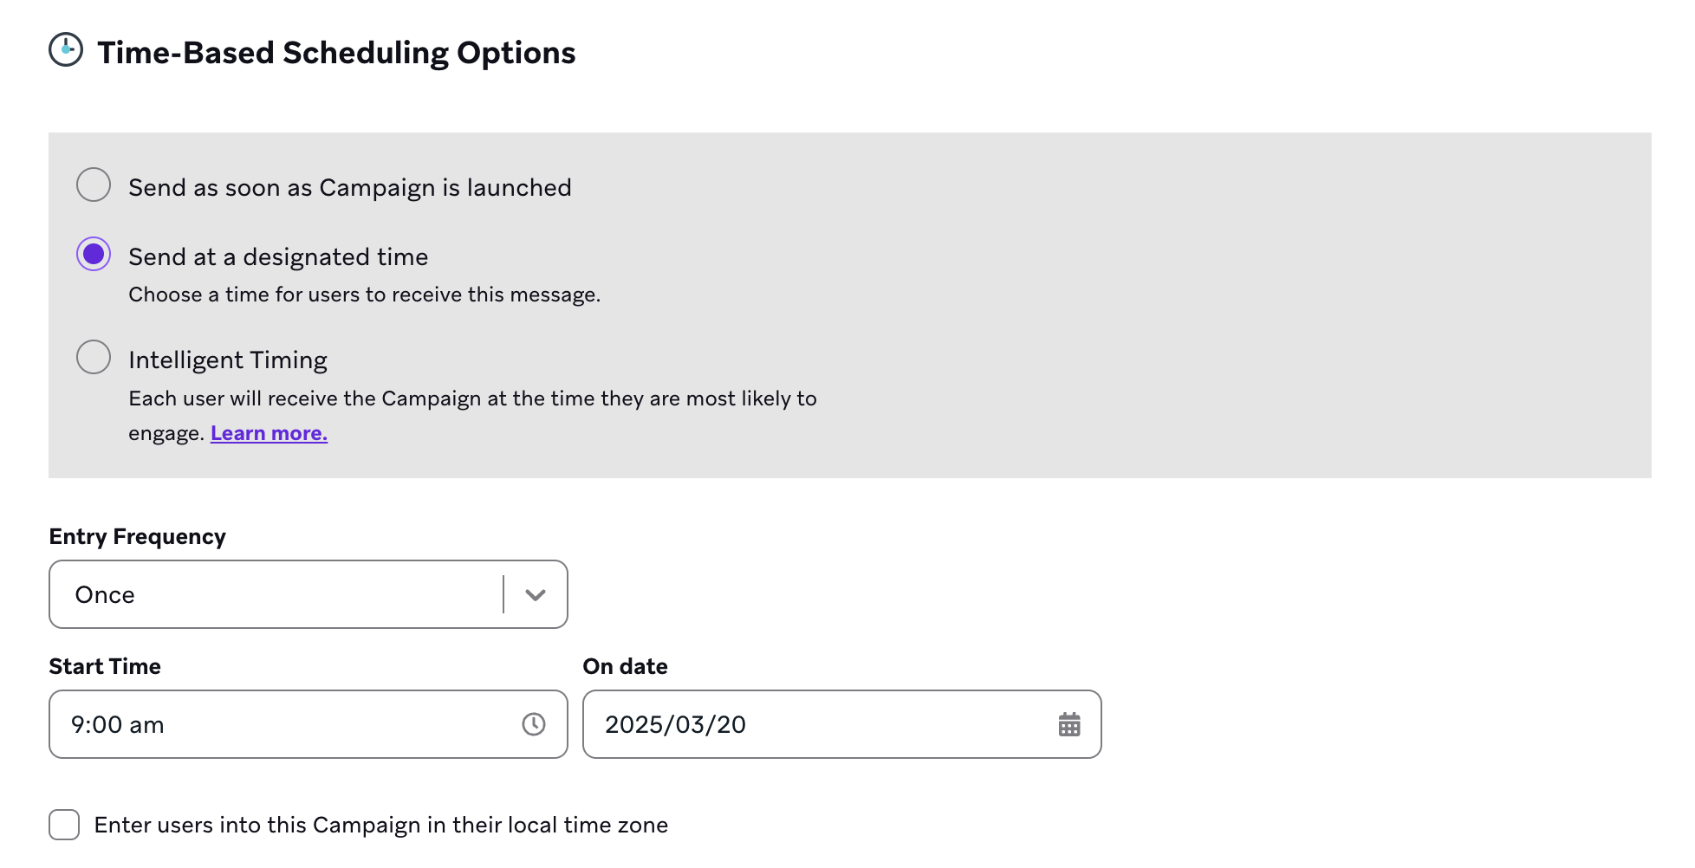Choose the "Send at a designated time" radio
Viewport: 1695px width, 868px height.
94,255
